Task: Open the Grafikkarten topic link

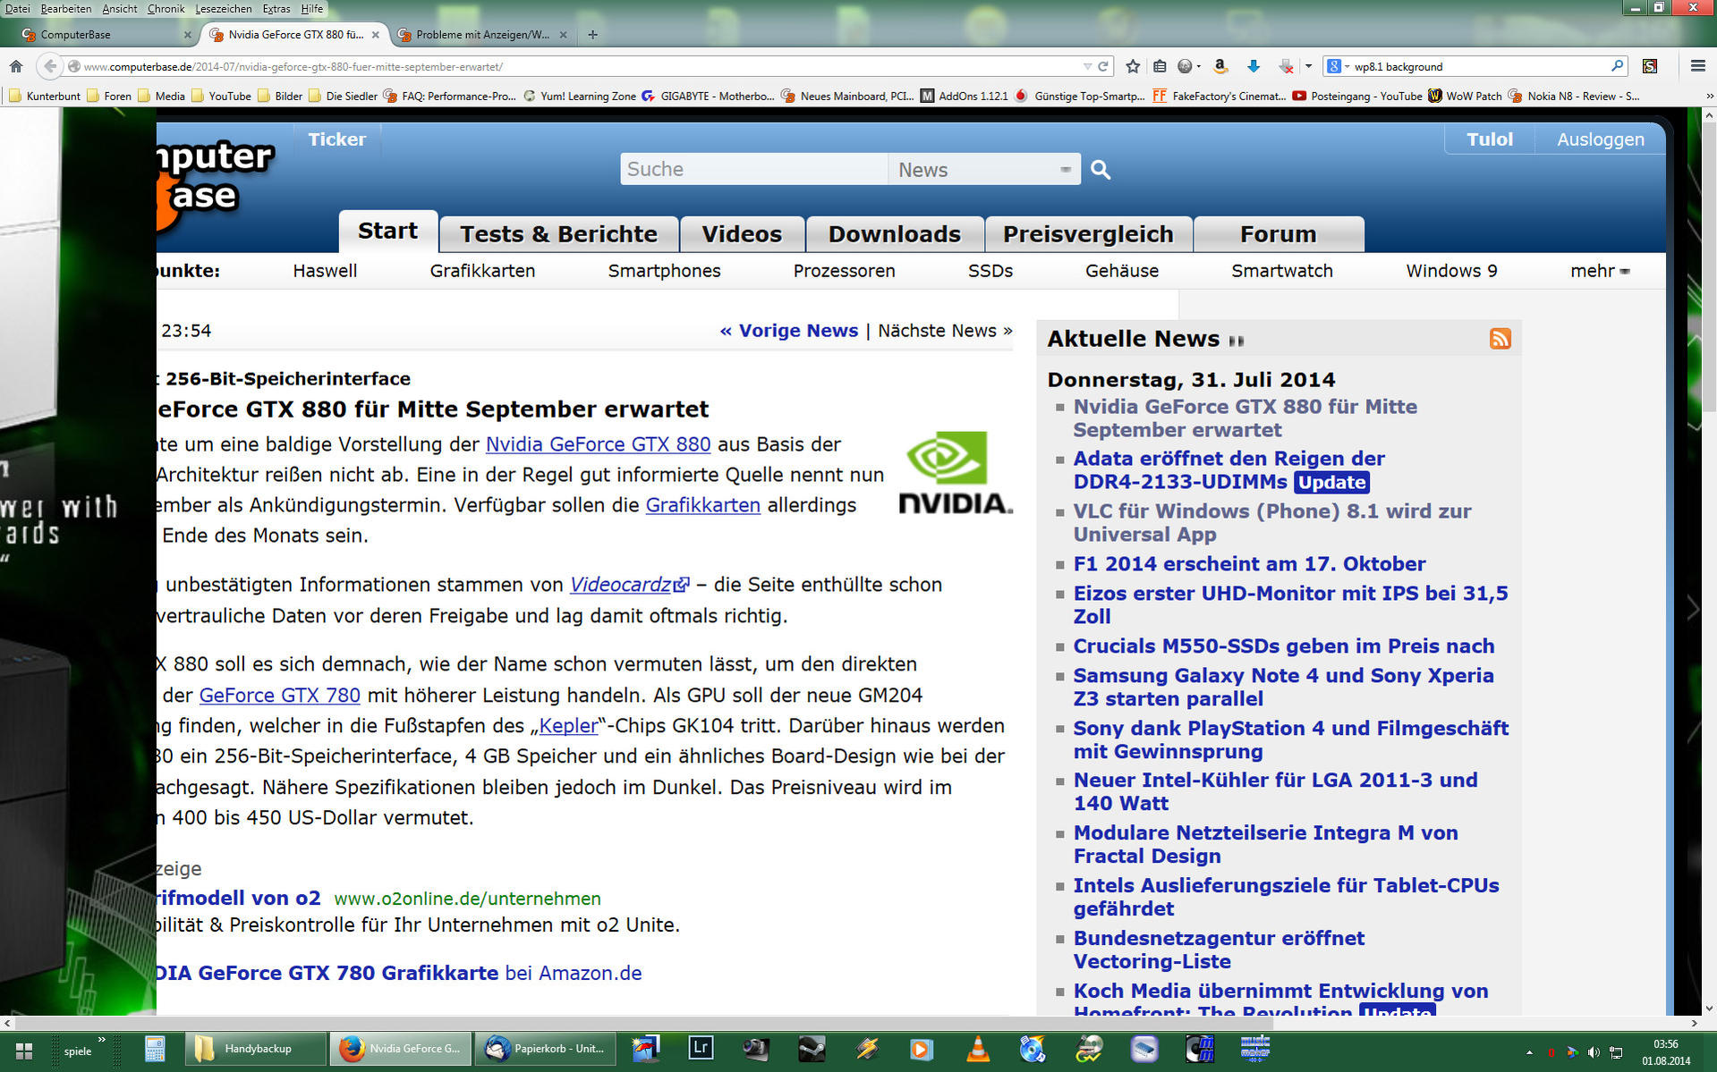Action: point(482,271)
